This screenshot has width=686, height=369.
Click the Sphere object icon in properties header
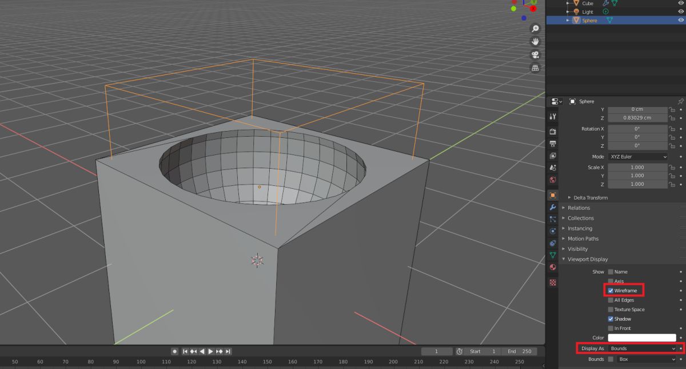(x=572, y=101)
